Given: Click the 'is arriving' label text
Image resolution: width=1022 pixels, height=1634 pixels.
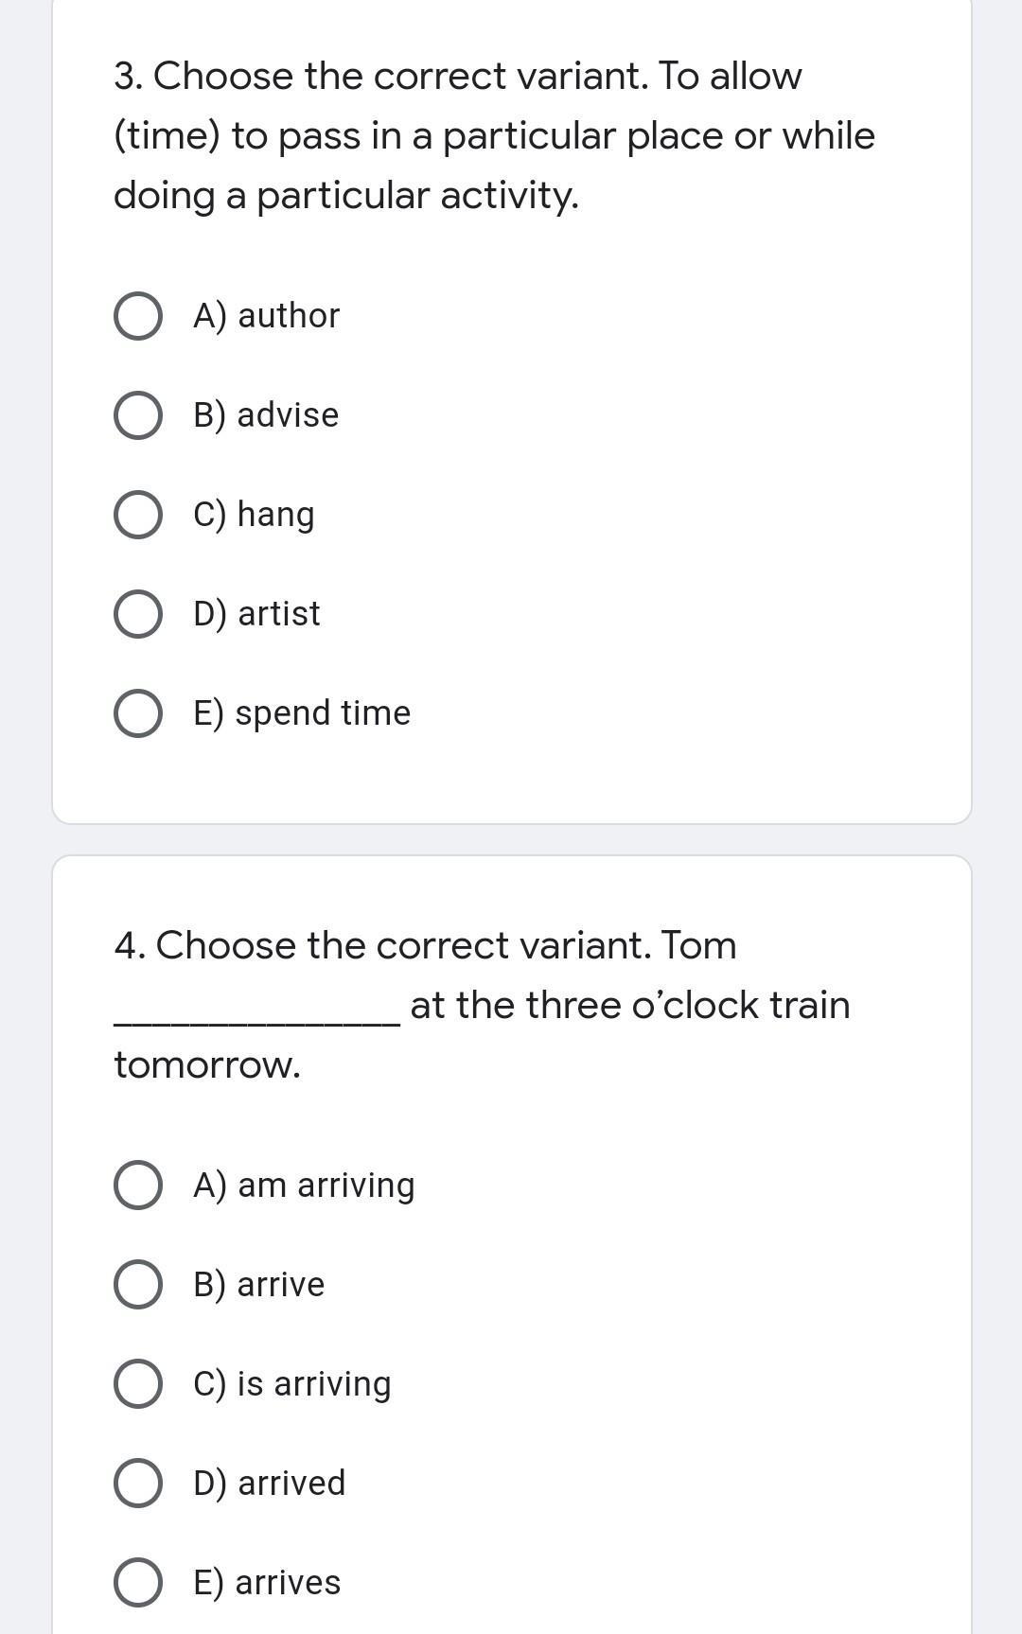Looking at the screenshot, I should click(x=313, y=1384).
